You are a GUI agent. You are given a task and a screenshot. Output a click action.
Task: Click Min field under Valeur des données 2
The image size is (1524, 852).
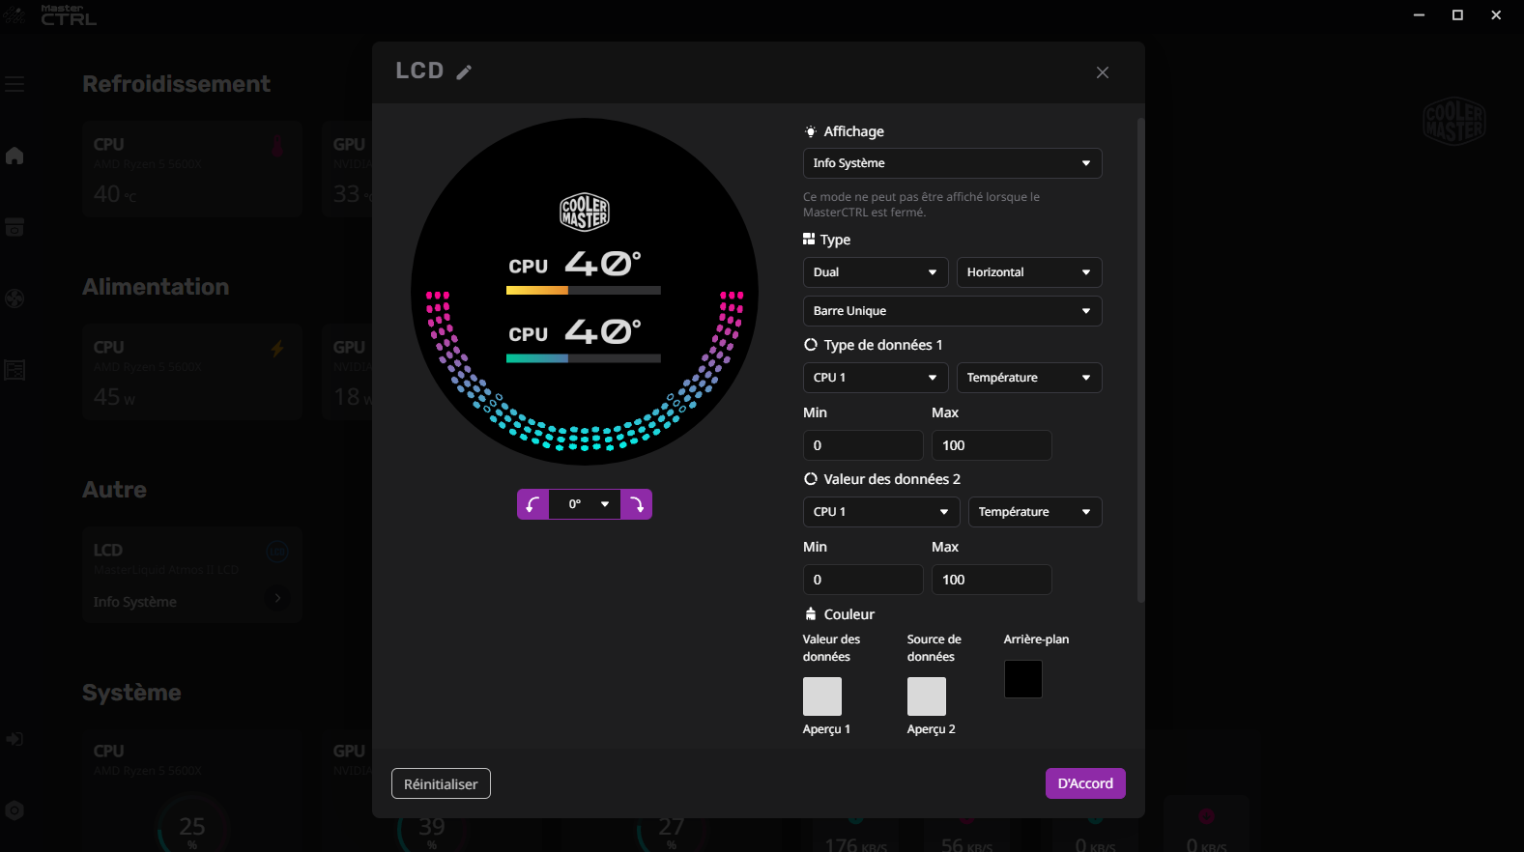[x=862, y=580]
